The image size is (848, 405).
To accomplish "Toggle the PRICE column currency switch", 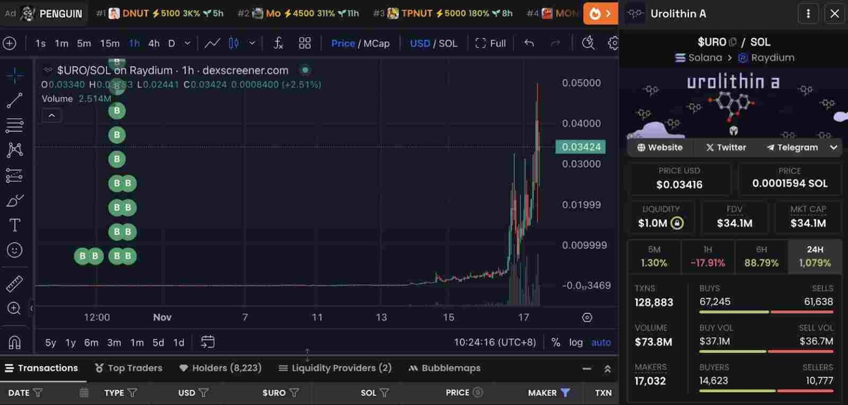I will pyautogui.click(x=478, y=393).
